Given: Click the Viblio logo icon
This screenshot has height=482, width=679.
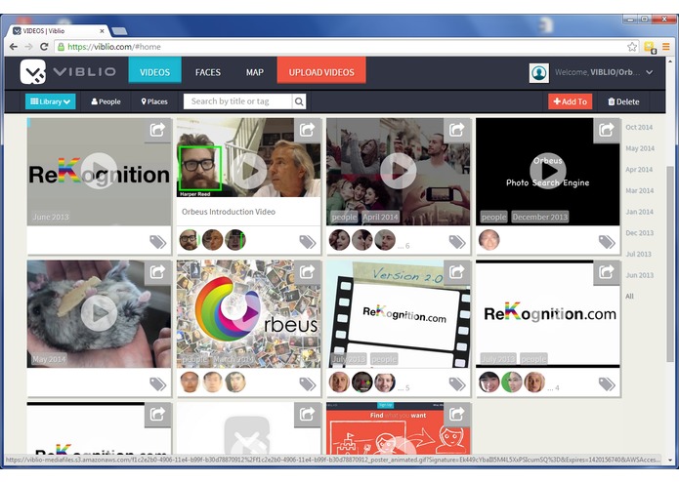Looking at the screenshot, I should 33,71.
